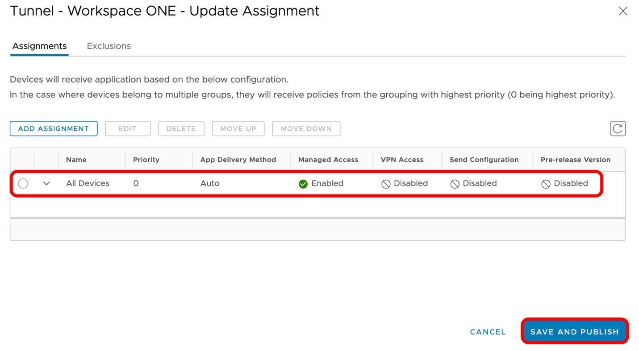
Task: Click the Name column header
Action: (x=76, y=160)
